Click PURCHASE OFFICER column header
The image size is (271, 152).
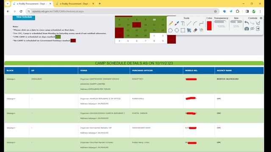click(x=156, y=71)
